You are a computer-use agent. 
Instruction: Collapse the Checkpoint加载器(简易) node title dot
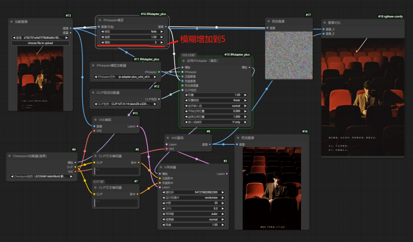point(10,156)
